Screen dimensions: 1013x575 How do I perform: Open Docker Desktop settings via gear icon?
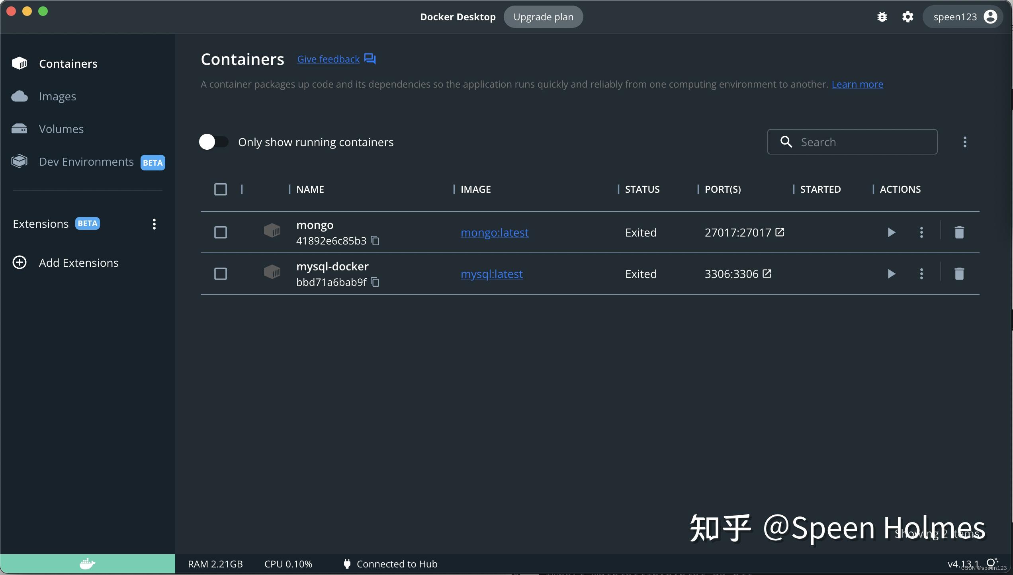coord(908,17)
